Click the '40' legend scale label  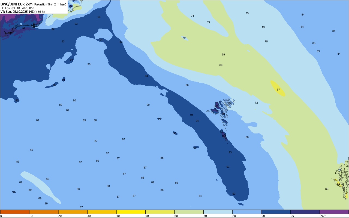(x=118, y=216)
